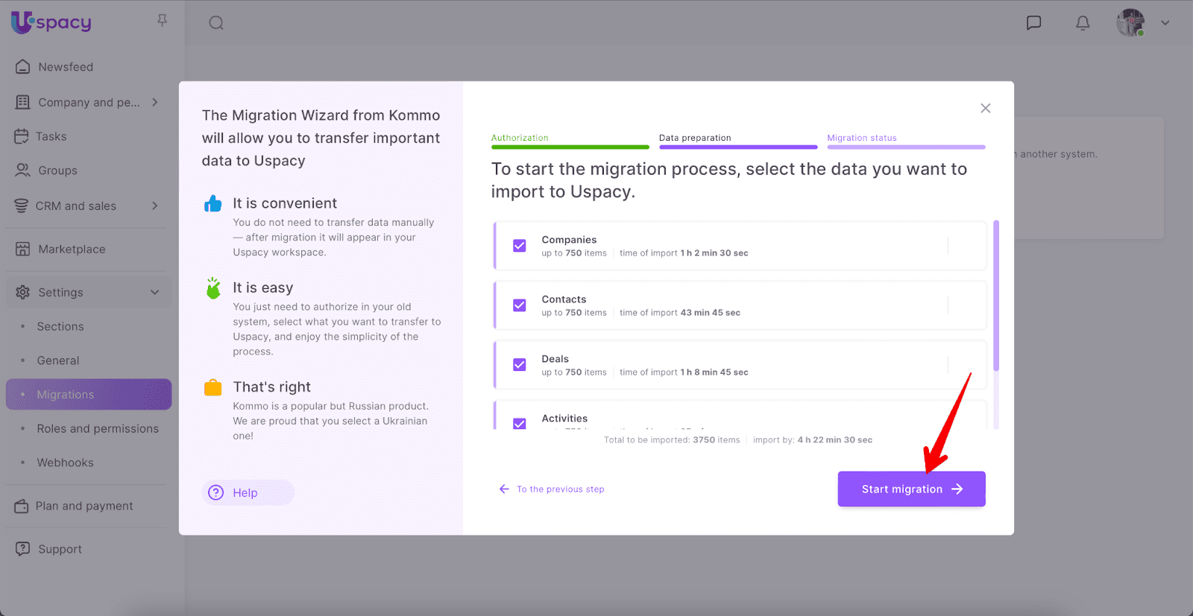Viewport: 1193px width, 616px height.
Task: Click the apple It is easy icon
Action: click(214, 288)
